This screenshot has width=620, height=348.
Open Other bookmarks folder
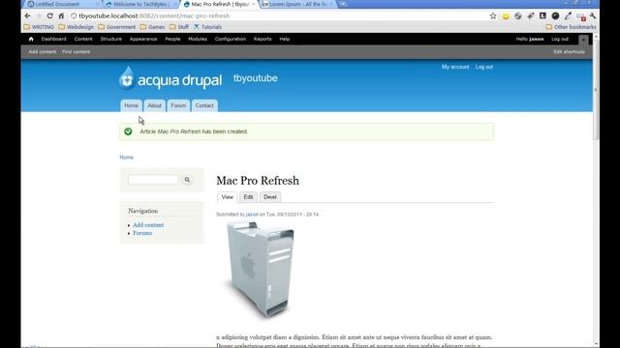[571, 27]
